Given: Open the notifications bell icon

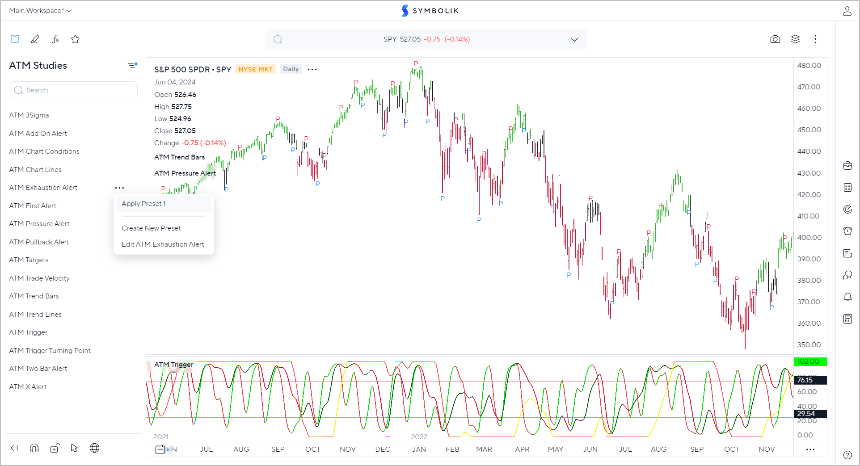Looking at the screenshot, I should tap(847, 297).
